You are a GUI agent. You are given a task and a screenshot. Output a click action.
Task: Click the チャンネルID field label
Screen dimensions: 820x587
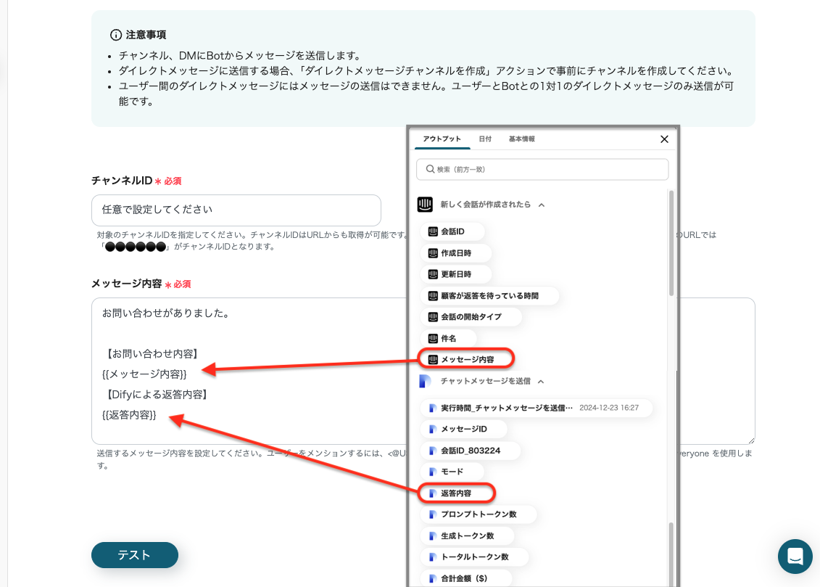(x=122, y=181)
